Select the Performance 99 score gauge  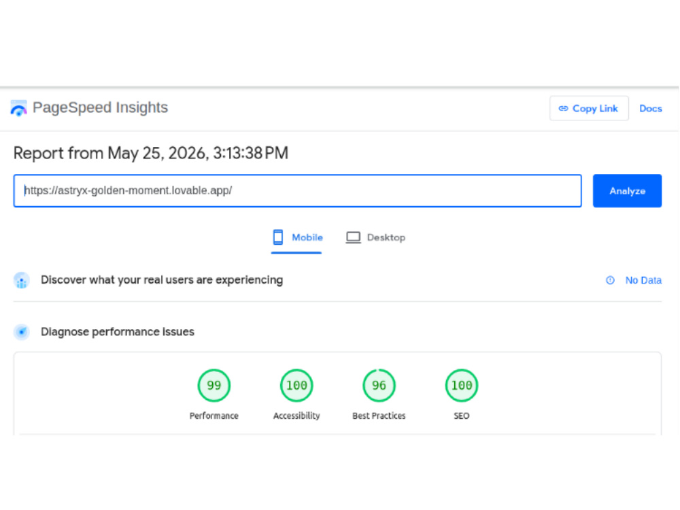(214, 385)
